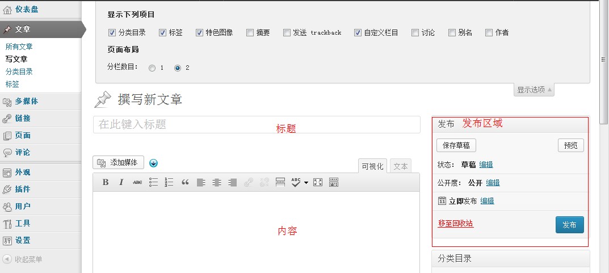This screenshot has width=609, height=273.
Task: Collapse the 显示选项 screen options panel
Action: point(534,90)
